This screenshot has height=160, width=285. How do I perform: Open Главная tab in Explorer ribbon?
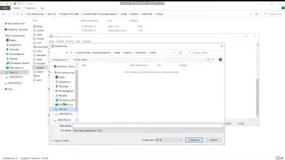[x=16, y=8]
